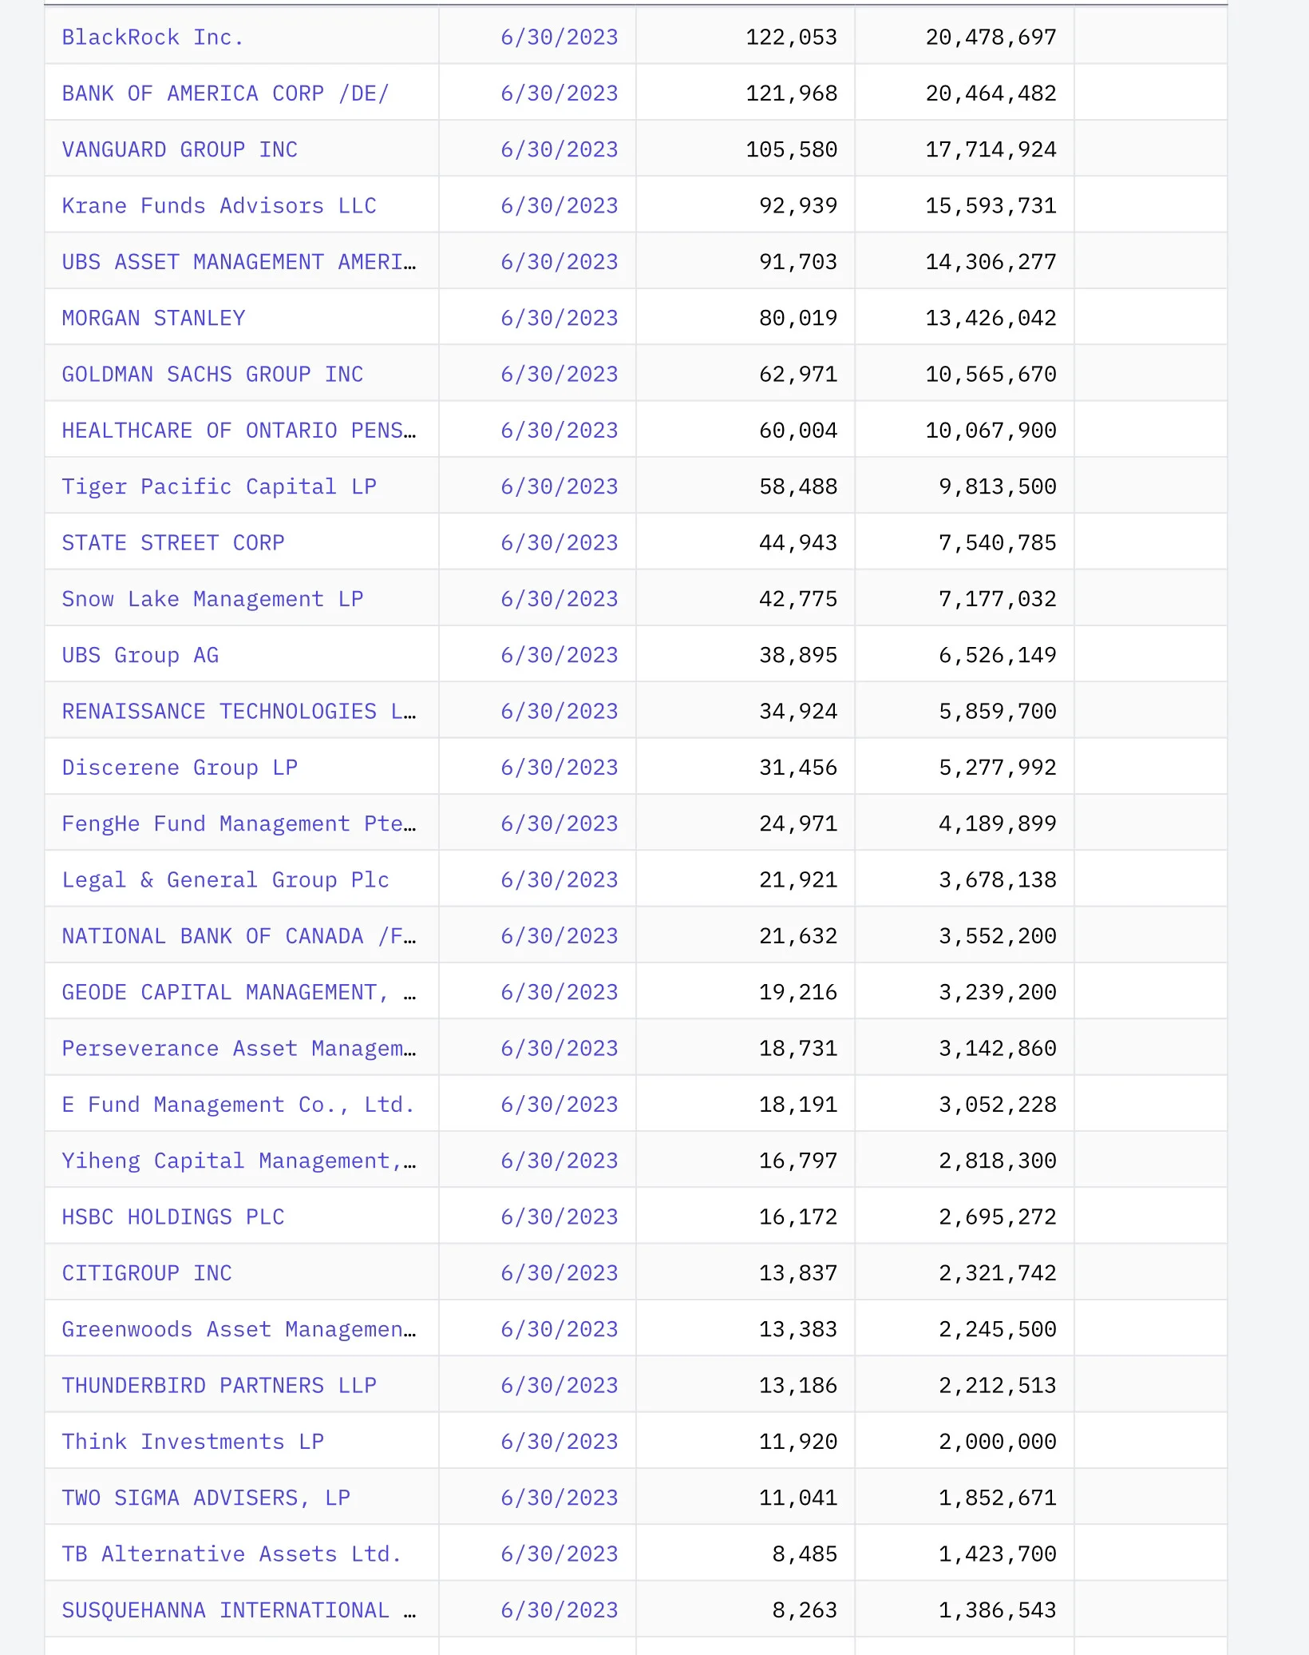Click the 6/30/2023 date for MORGAN STANLEY
The image size is (1309, 1655).
pos(560,318)
